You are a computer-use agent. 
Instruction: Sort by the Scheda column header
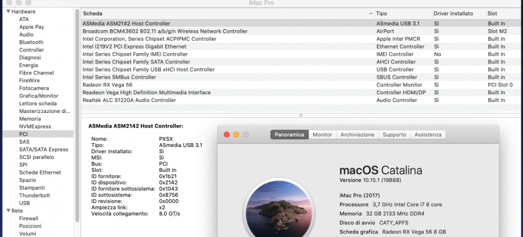[x=228, y=14]
